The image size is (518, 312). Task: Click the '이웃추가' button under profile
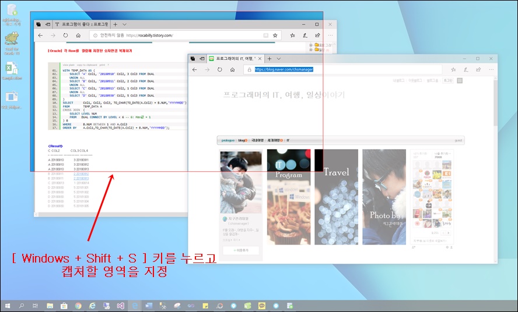point(241,250)
